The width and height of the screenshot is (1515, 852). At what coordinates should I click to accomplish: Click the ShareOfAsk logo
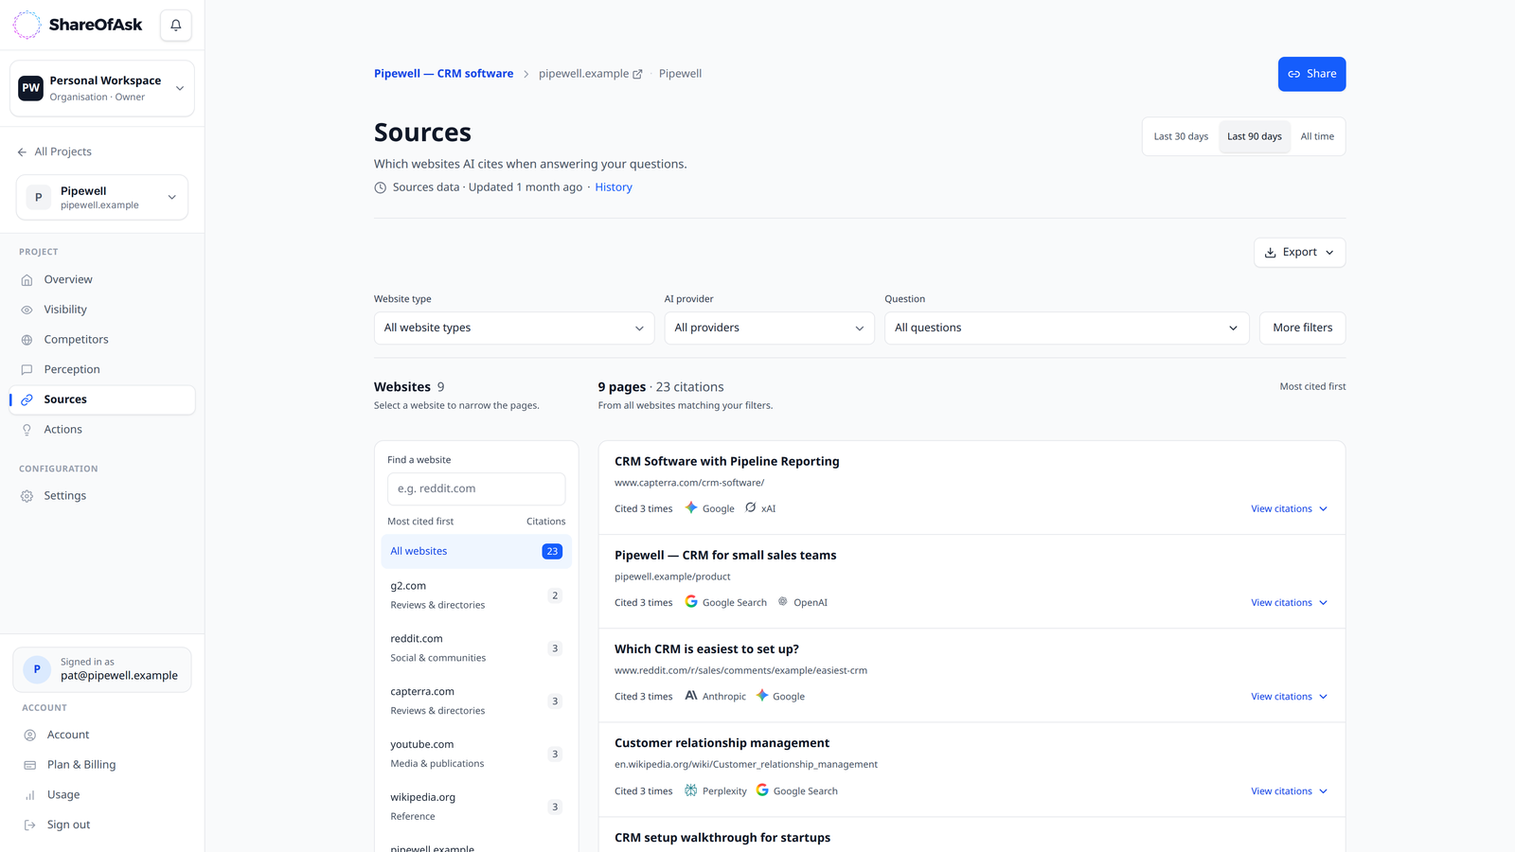[x=78, y=26]
